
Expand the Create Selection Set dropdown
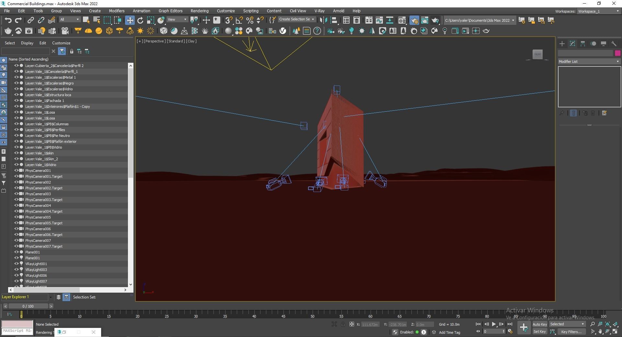tap(296, 19)
